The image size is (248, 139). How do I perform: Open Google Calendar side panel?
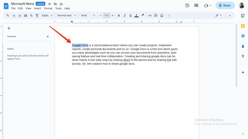click(x=243, y=16)
